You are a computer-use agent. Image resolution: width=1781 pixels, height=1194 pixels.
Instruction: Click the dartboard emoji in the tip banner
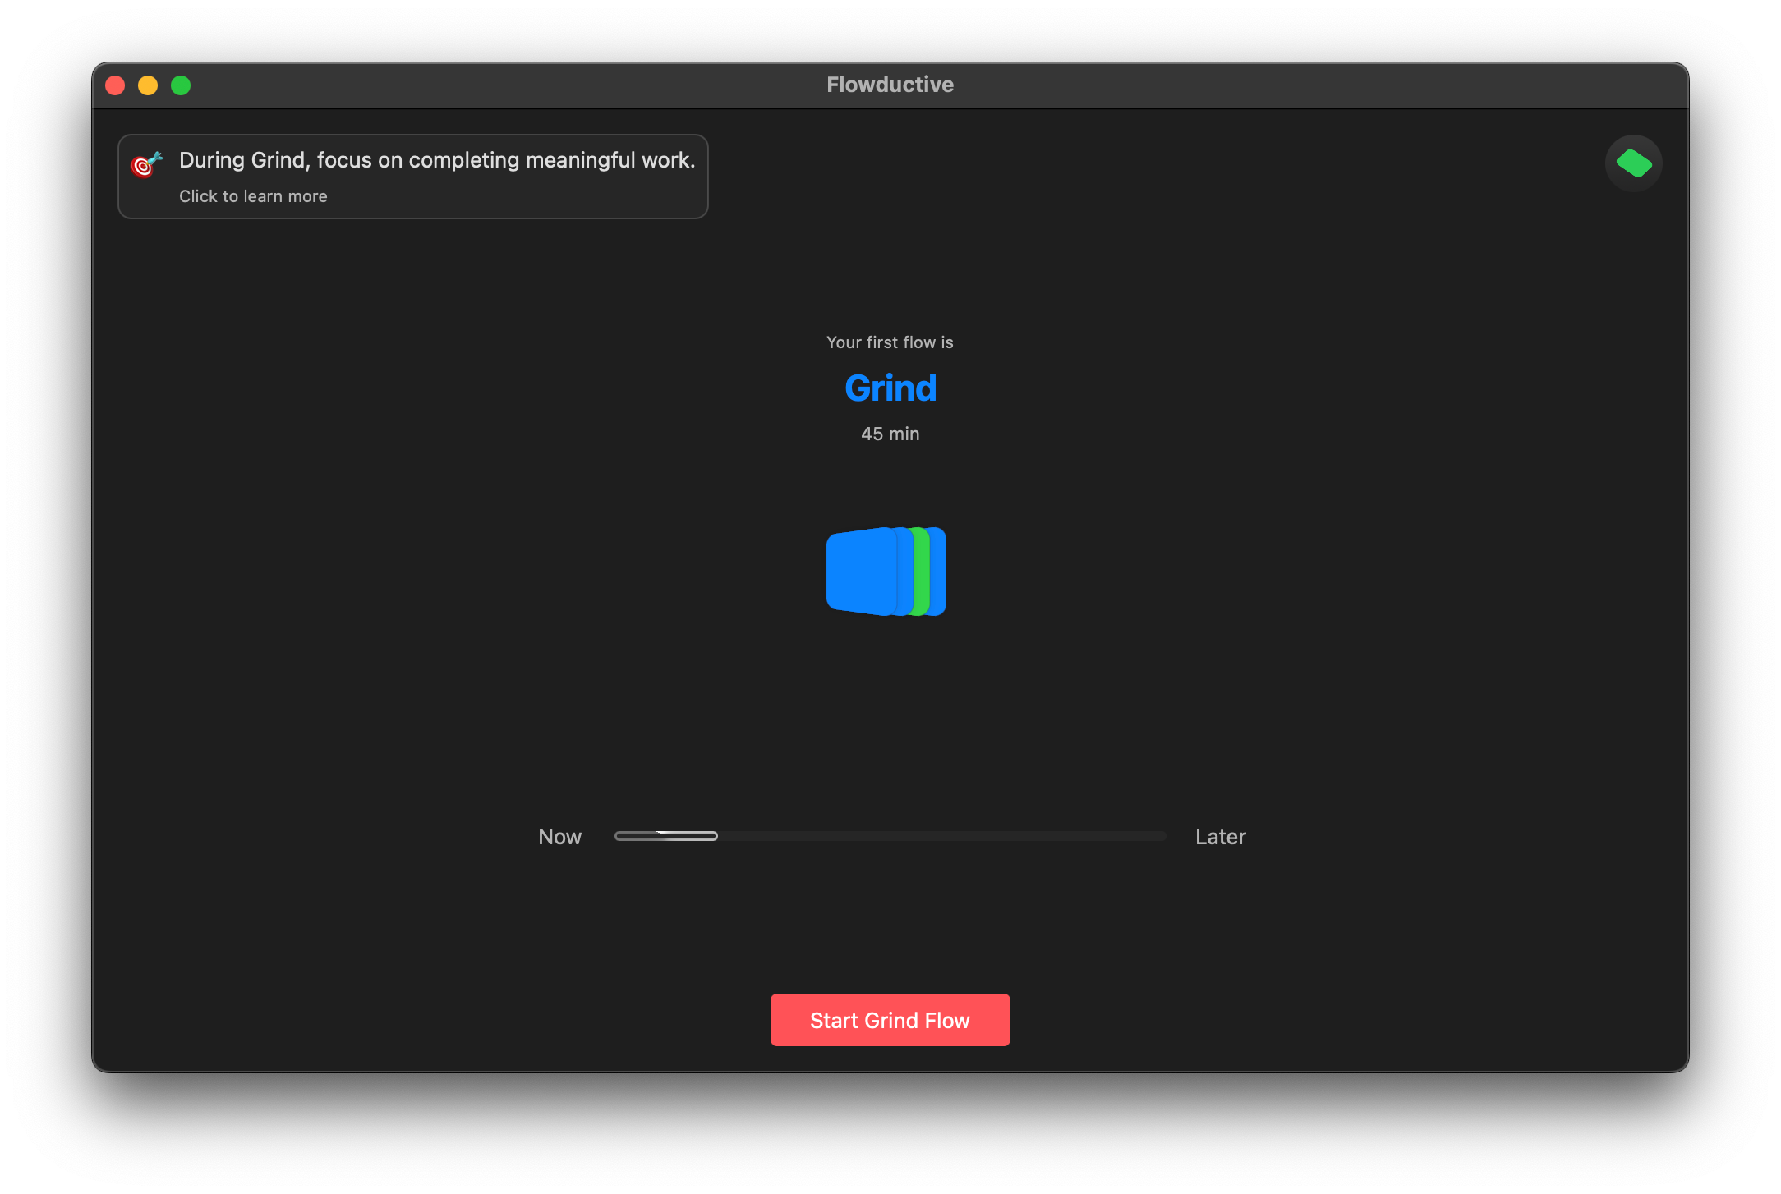(x=146, y=166)
